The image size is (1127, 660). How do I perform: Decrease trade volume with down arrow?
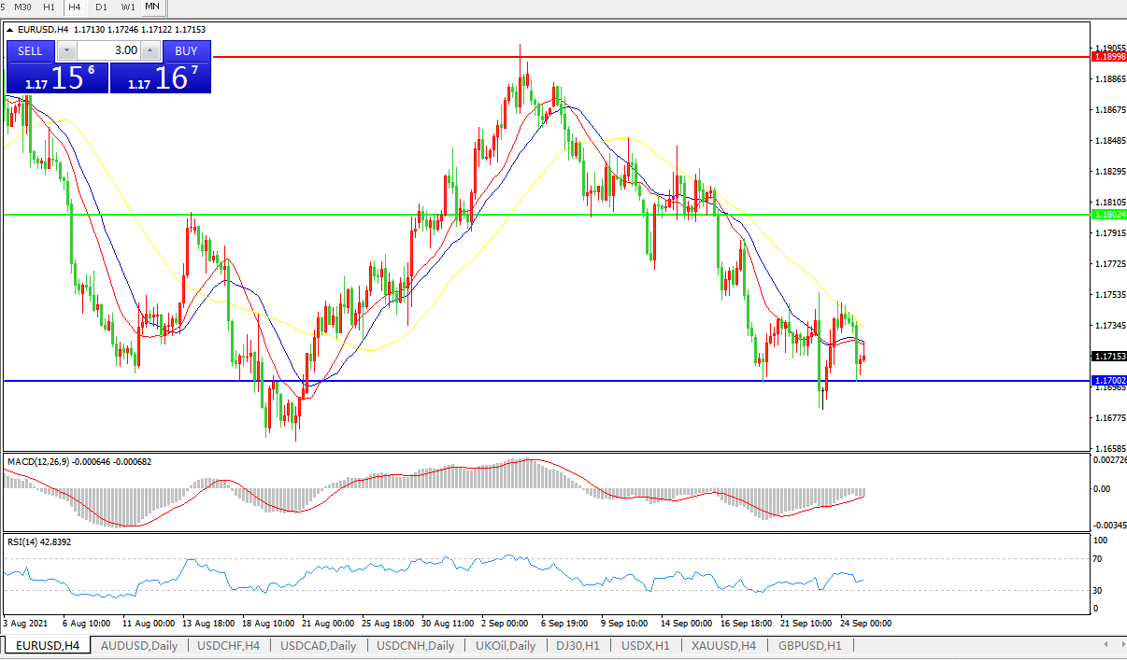point(66,50)
